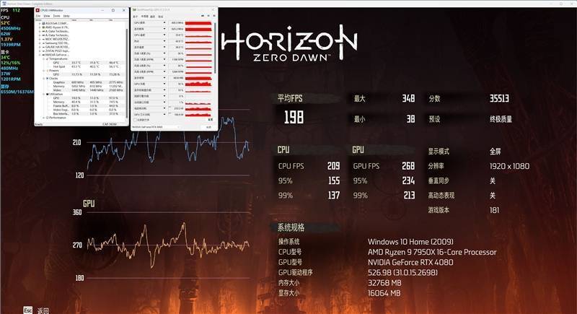The width and height of the screenshot is (577, 314).
Task: Open the GPU-Z hamburger menu icon
Action: tap(213, 16)
